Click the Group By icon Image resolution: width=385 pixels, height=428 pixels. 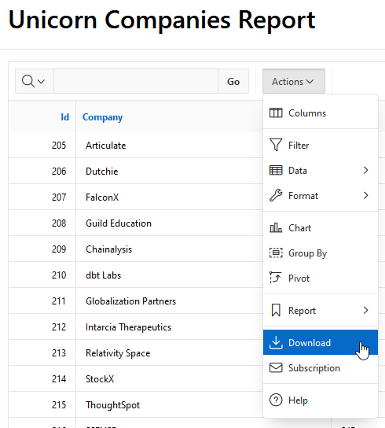[276, 253]
